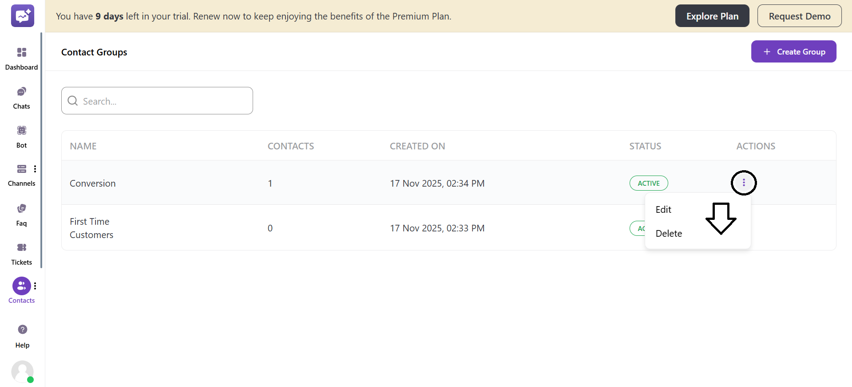This screenshot has height=387, width=852.
Task: Open the app logo at the top left
Action: pos(22,16)
